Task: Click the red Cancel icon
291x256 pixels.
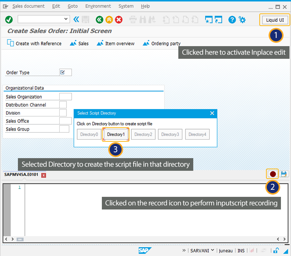Action: pyautogui.click(x=119, y=19)
